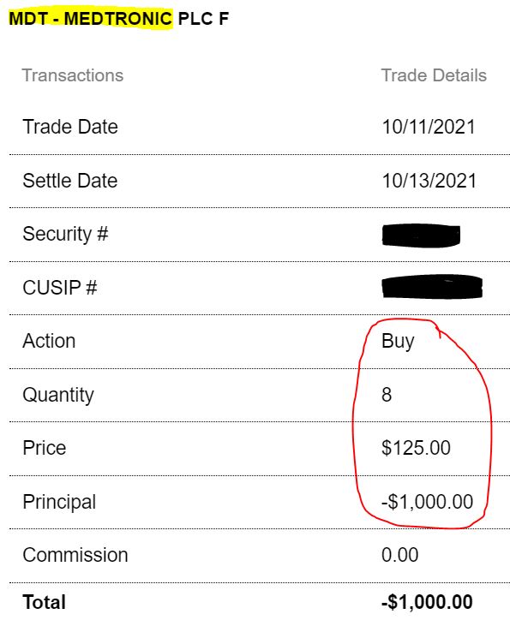Viewport: 510px width, 626px height.
Task: Select the Transactions column header
Action: coord(73,75)
